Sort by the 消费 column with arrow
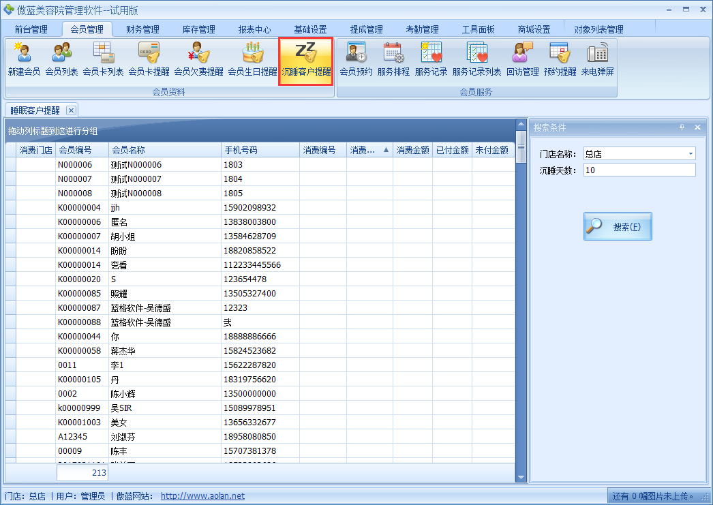This screenshot has height=505, width=713. click(x=369, y=150)
